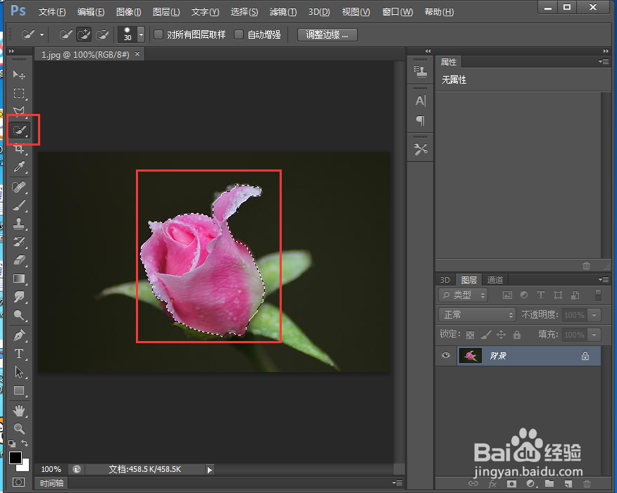Click the 调整边缘 button

pyautogui.click(x=327, y=34)
